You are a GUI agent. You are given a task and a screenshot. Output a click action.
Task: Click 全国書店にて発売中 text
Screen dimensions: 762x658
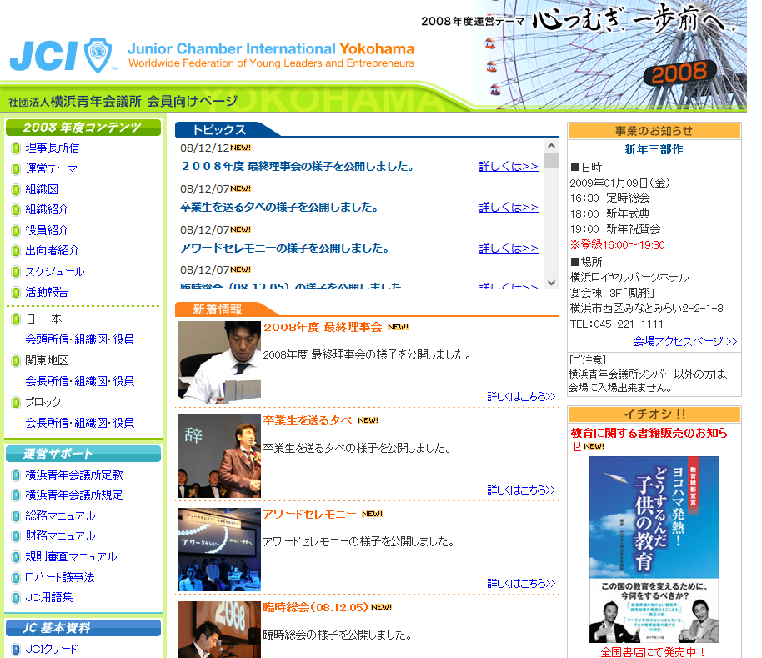coord(654,651)
